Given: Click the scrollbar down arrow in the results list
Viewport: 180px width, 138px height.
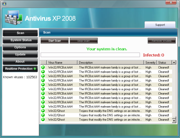Looking at the screenshot, I should click(x=174, y=121).
